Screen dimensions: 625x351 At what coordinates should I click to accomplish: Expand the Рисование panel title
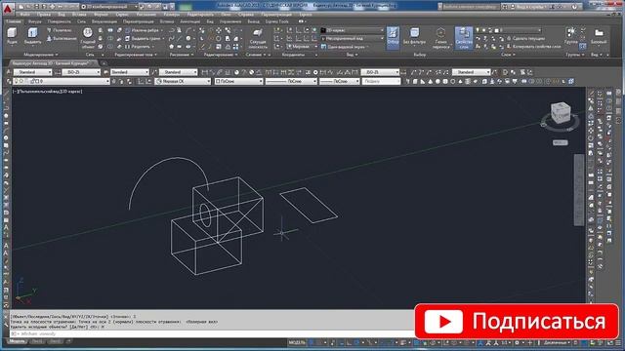181,55
